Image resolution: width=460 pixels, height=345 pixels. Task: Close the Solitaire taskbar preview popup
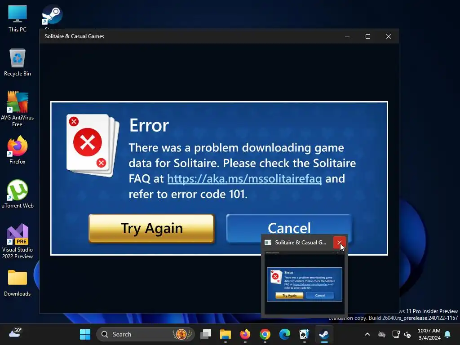pos(340,242)
